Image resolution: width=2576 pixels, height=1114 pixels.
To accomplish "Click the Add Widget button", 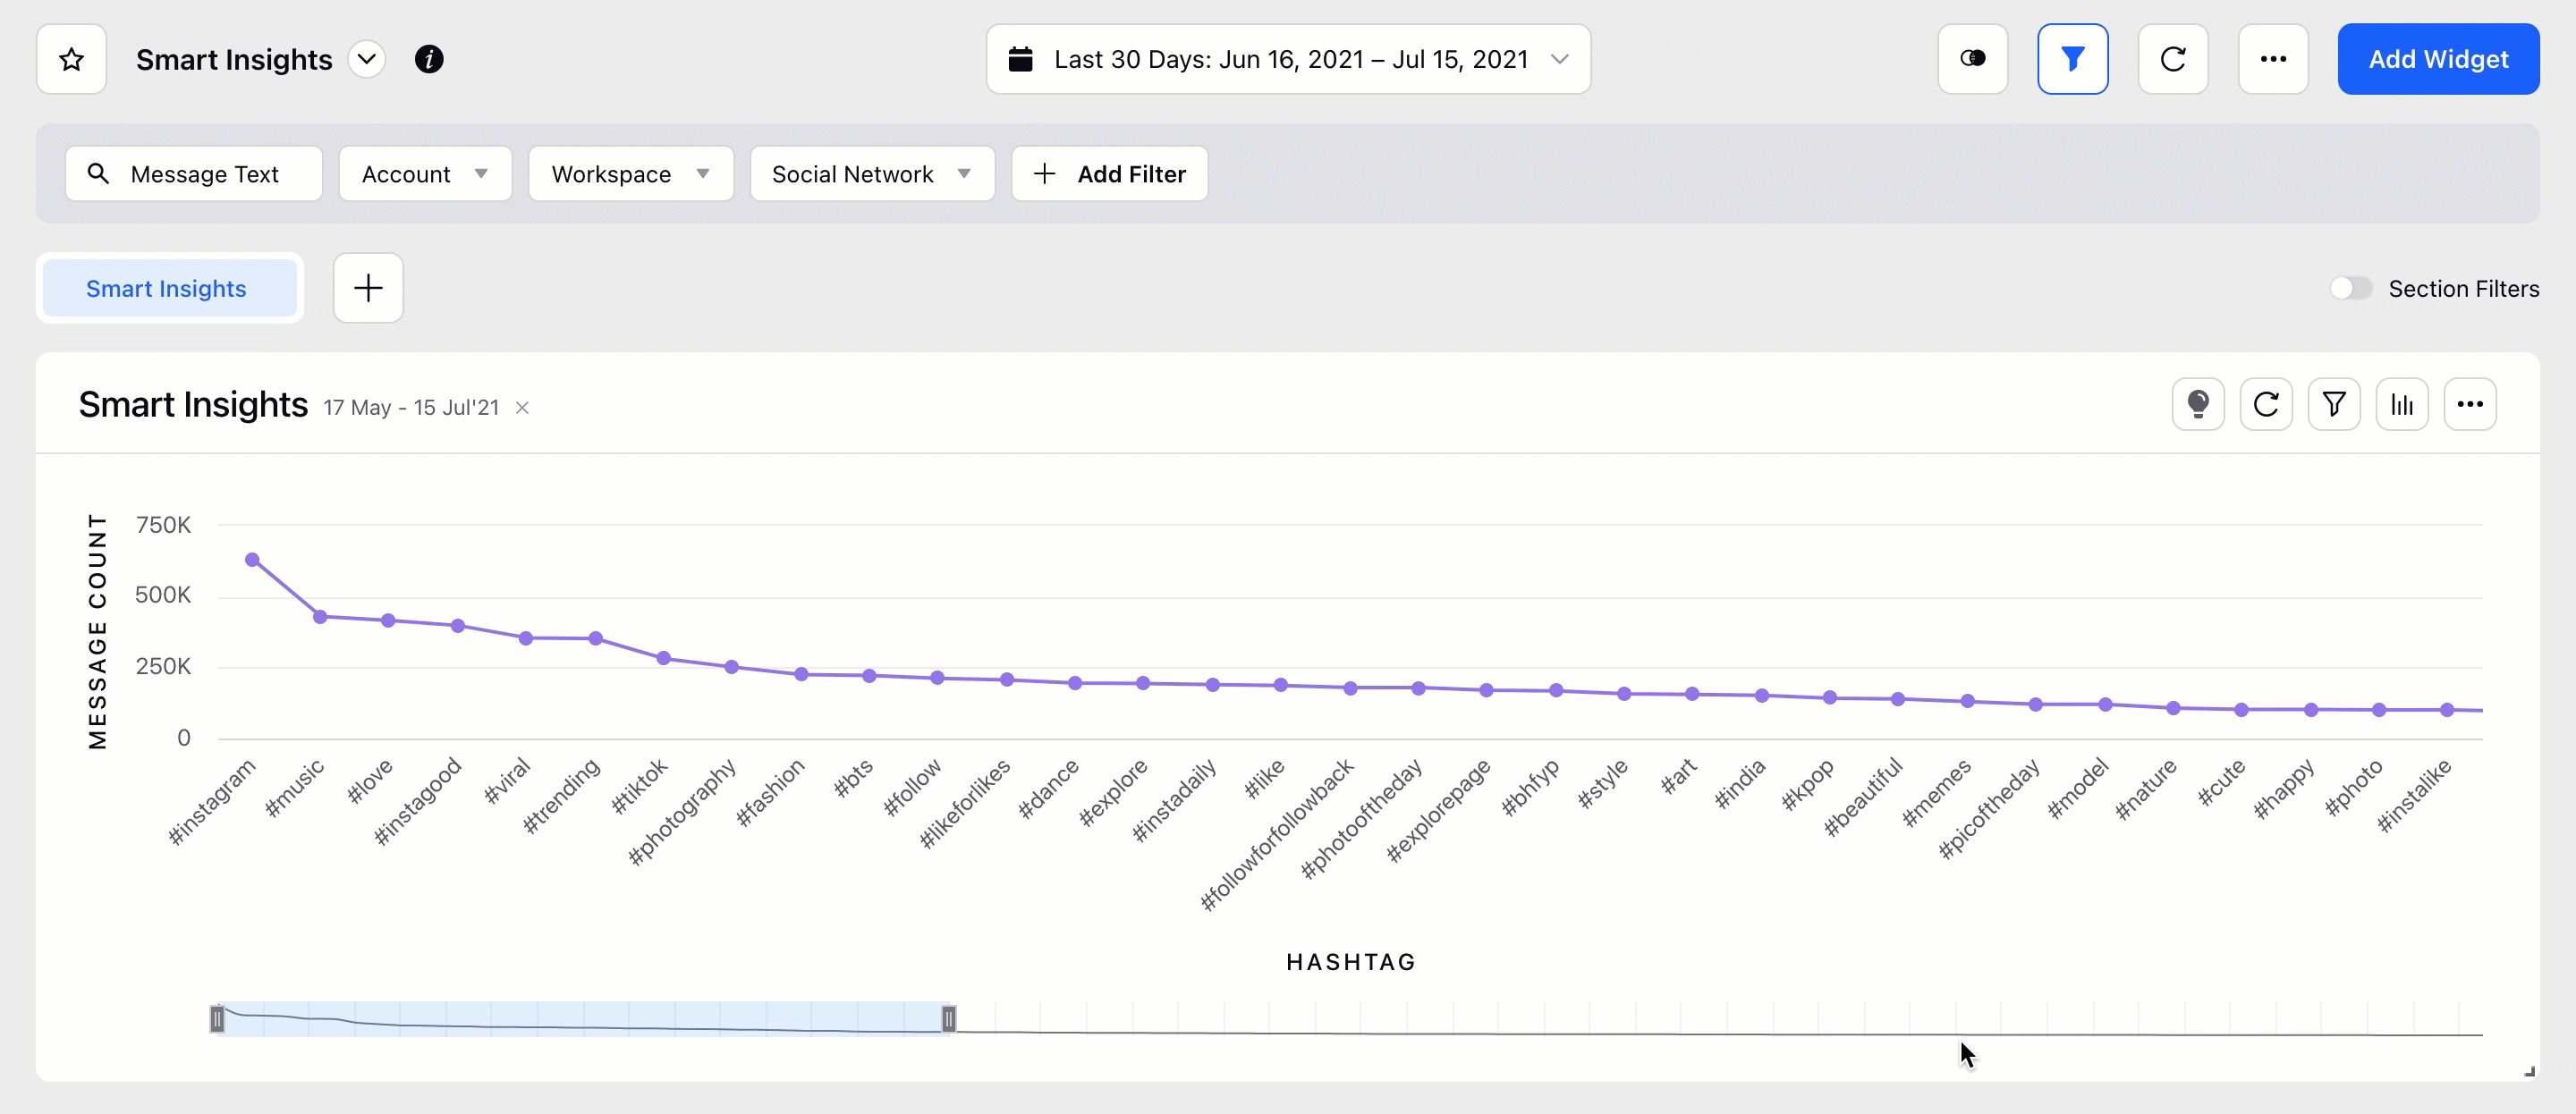I will [x=2438, y=59].
